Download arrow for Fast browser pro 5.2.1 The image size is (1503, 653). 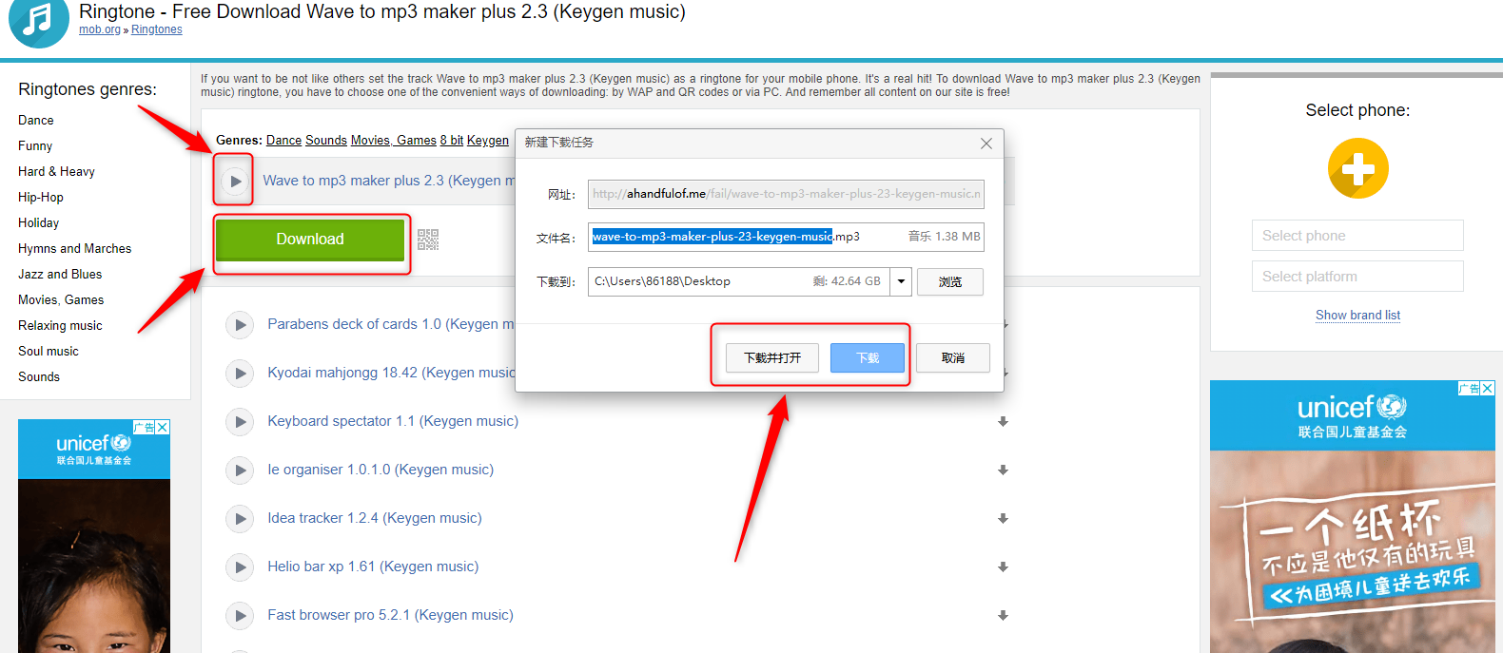pos(1003,616)
